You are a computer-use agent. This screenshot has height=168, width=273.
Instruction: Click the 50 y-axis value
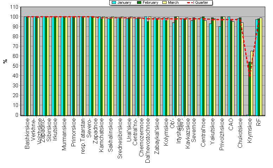tap(15, 66)
